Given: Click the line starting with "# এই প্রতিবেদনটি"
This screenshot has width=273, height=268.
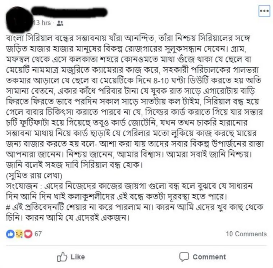Looking at the screenshot, I should [135, 207].
